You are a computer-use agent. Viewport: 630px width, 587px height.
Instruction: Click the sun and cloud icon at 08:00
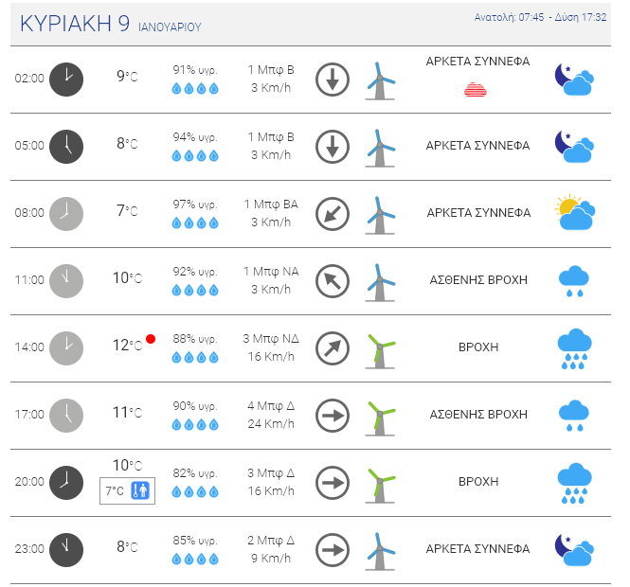pyautogui.click(x=574, y=213)
